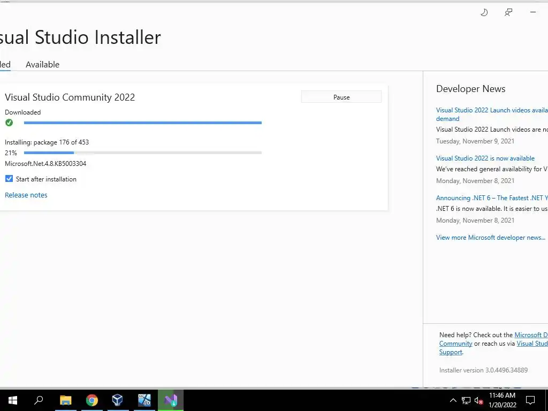Click the Tuesday, November 9, 2021 date
The height and width of the screenshot is (411, 548).
click(x=475, y=141)
